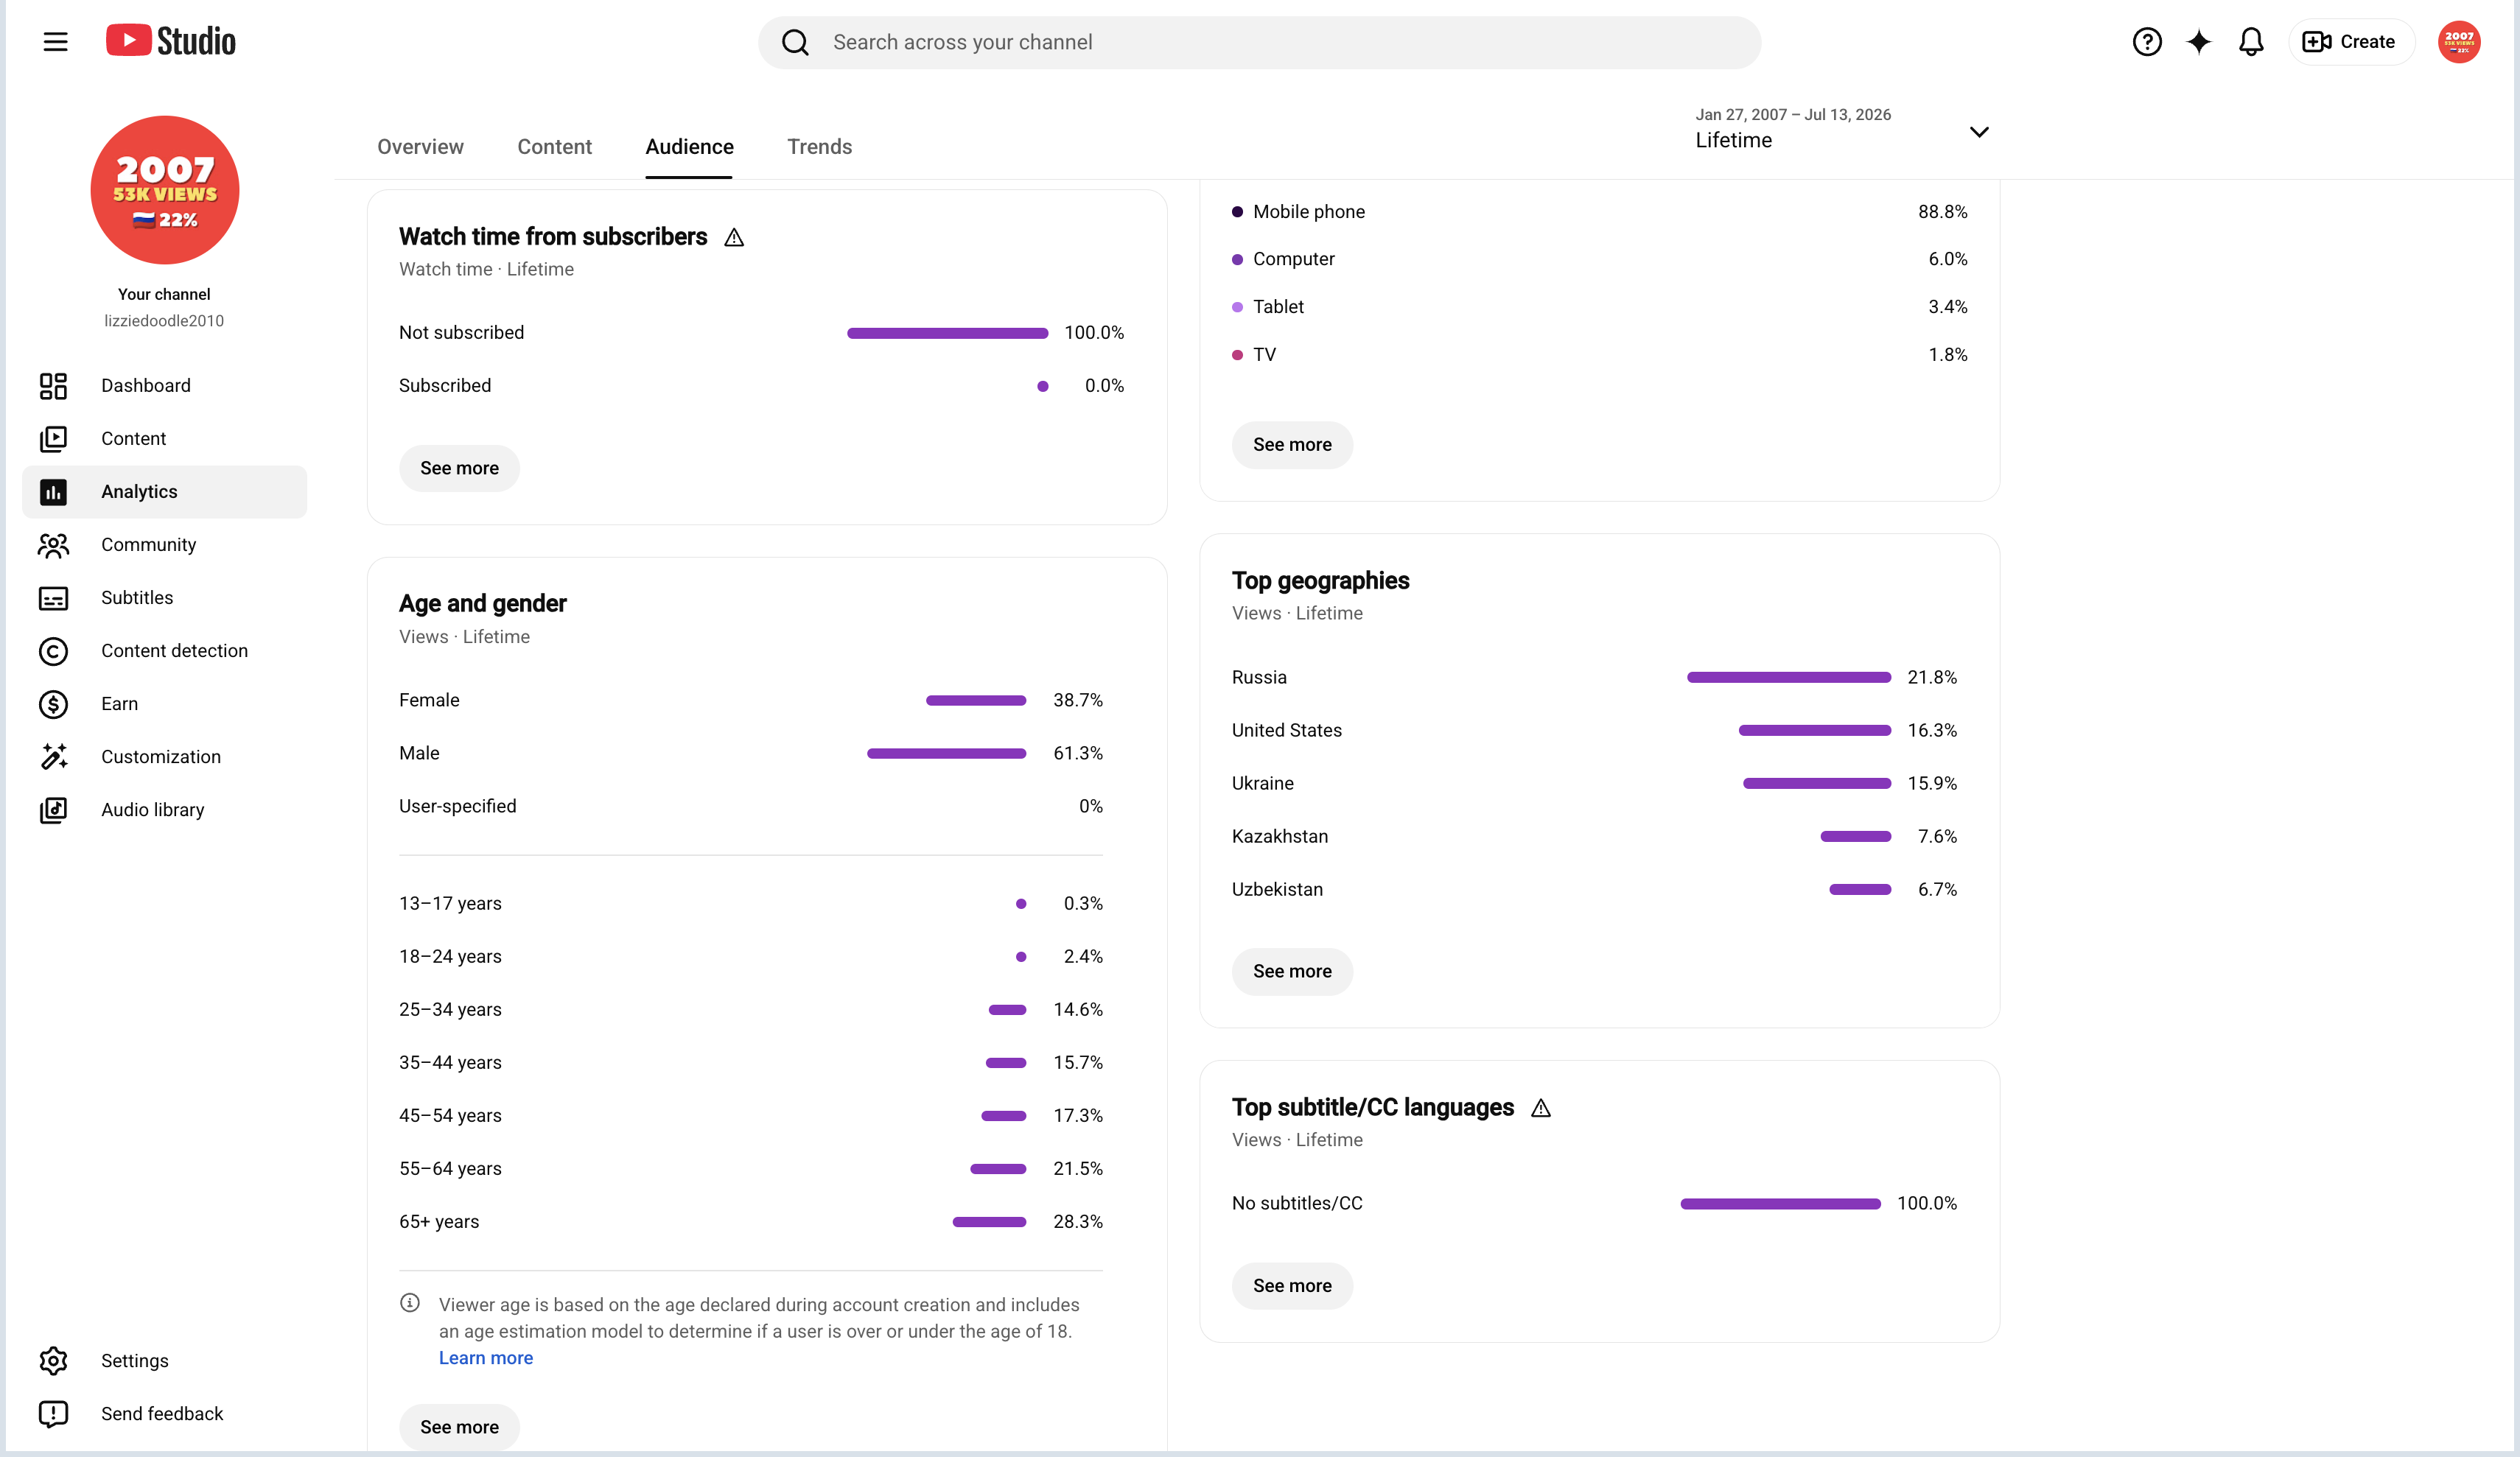Click the Customization wand icon
Image resolution: width=2520 pixels, height=1457 pixels.
tap(53, 757)
